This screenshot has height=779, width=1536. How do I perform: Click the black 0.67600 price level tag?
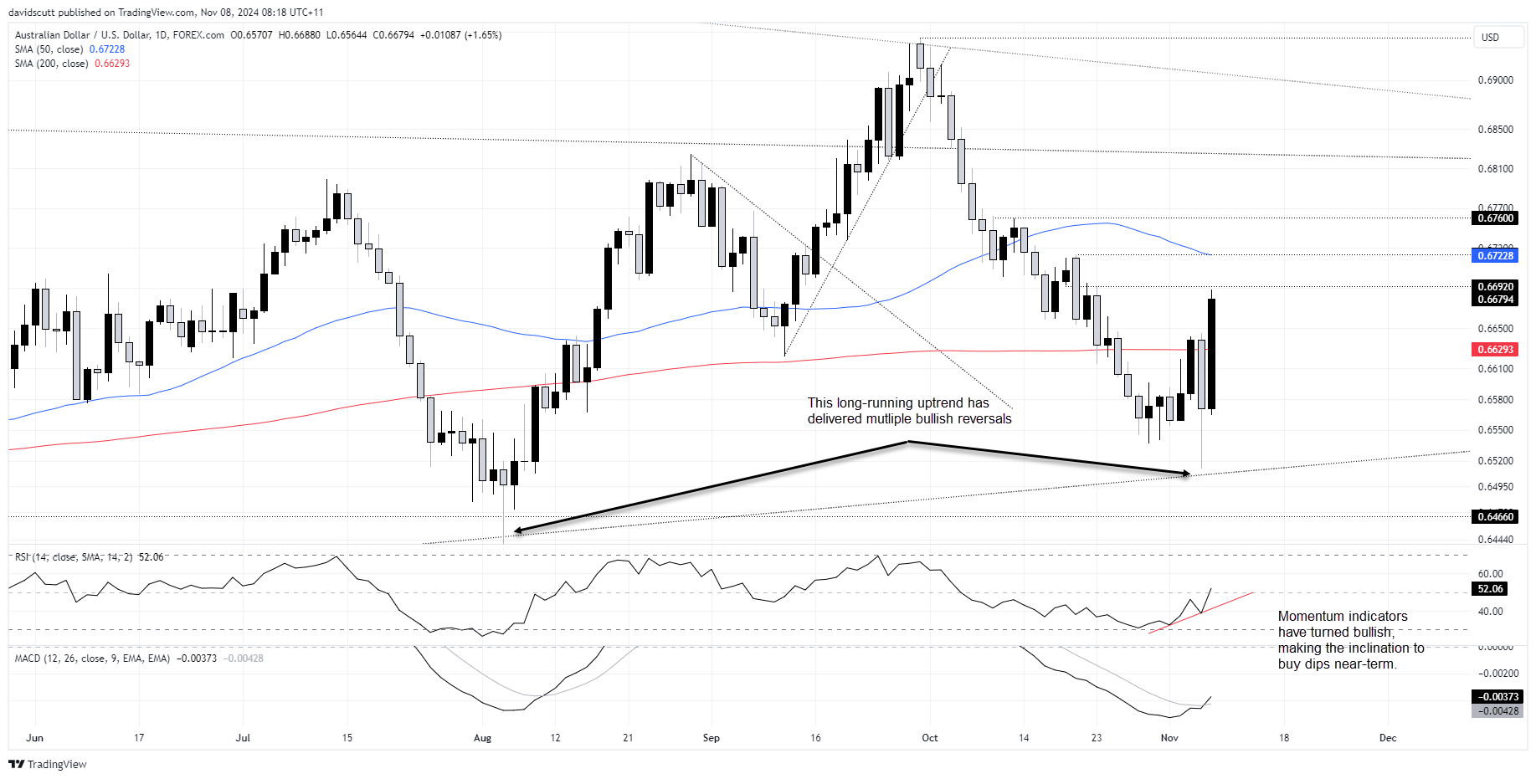pos(1495,218)
